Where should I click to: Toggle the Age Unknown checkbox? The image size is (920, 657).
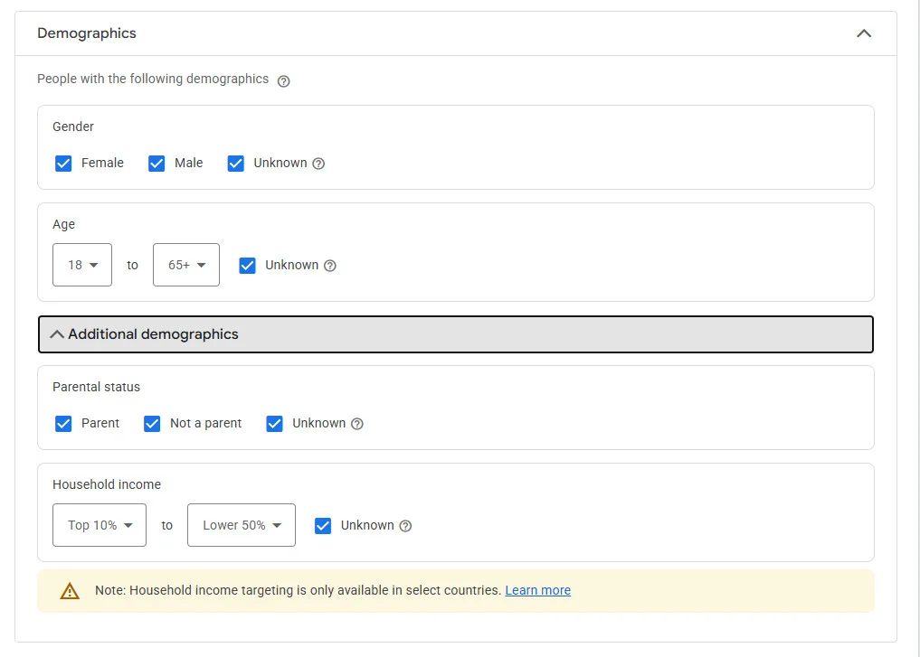coord(248,266)
